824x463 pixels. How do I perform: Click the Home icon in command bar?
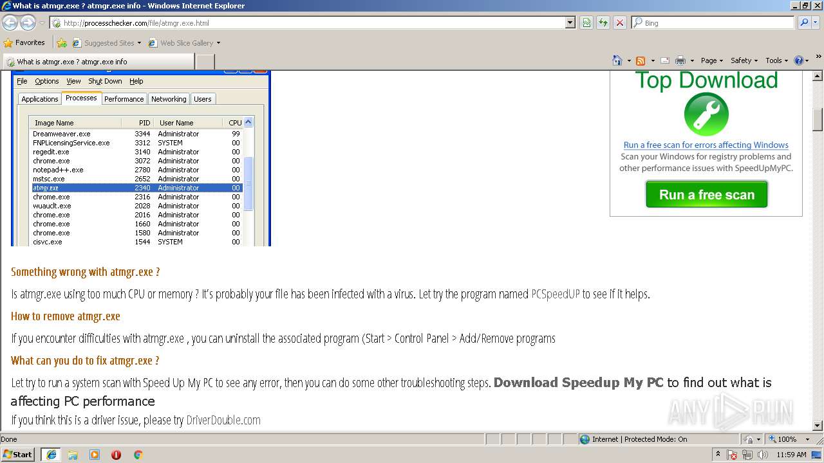coord(617,60)
